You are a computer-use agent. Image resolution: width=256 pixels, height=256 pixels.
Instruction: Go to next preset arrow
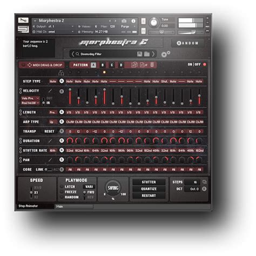(x=153, y=54)
